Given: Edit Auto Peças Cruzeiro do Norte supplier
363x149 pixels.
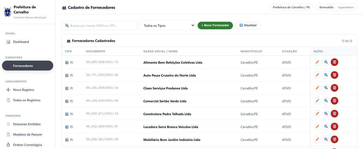Looking at the screenshot, I should point(317,75).
